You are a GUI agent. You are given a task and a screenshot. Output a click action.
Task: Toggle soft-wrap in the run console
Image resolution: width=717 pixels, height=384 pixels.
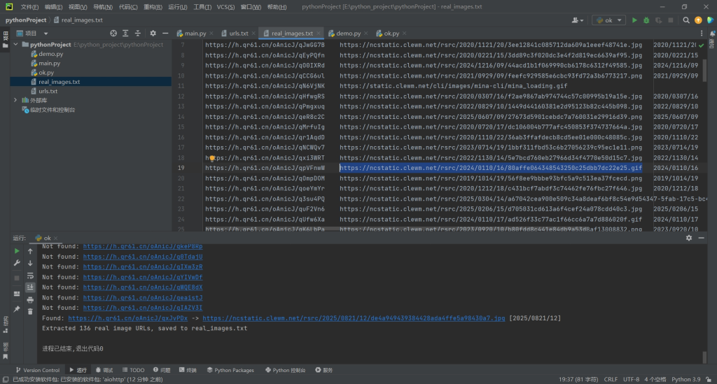coord(30,275)
